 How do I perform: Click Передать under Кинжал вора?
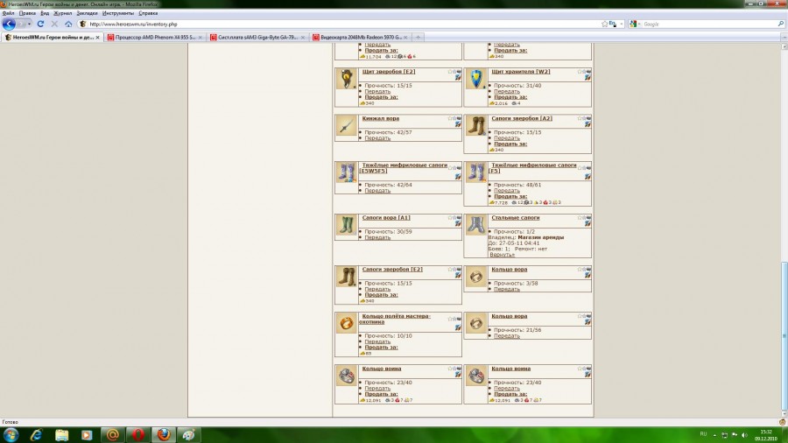pos(377,138)
